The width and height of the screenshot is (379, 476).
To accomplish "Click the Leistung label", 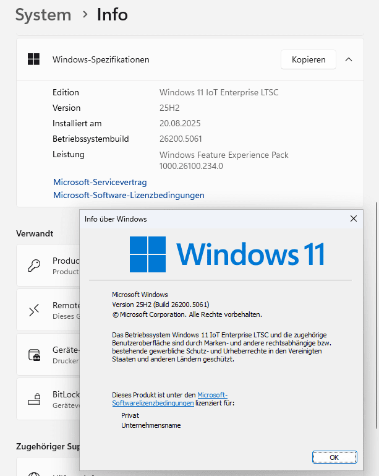I will [69, 154].
